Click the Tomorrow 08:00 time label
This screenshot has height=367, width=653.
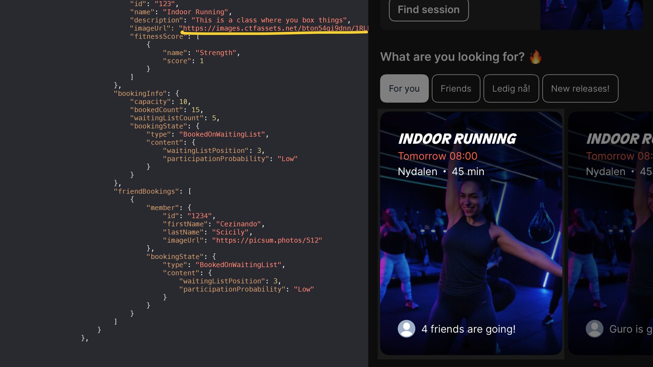click(x=438, y=156)
